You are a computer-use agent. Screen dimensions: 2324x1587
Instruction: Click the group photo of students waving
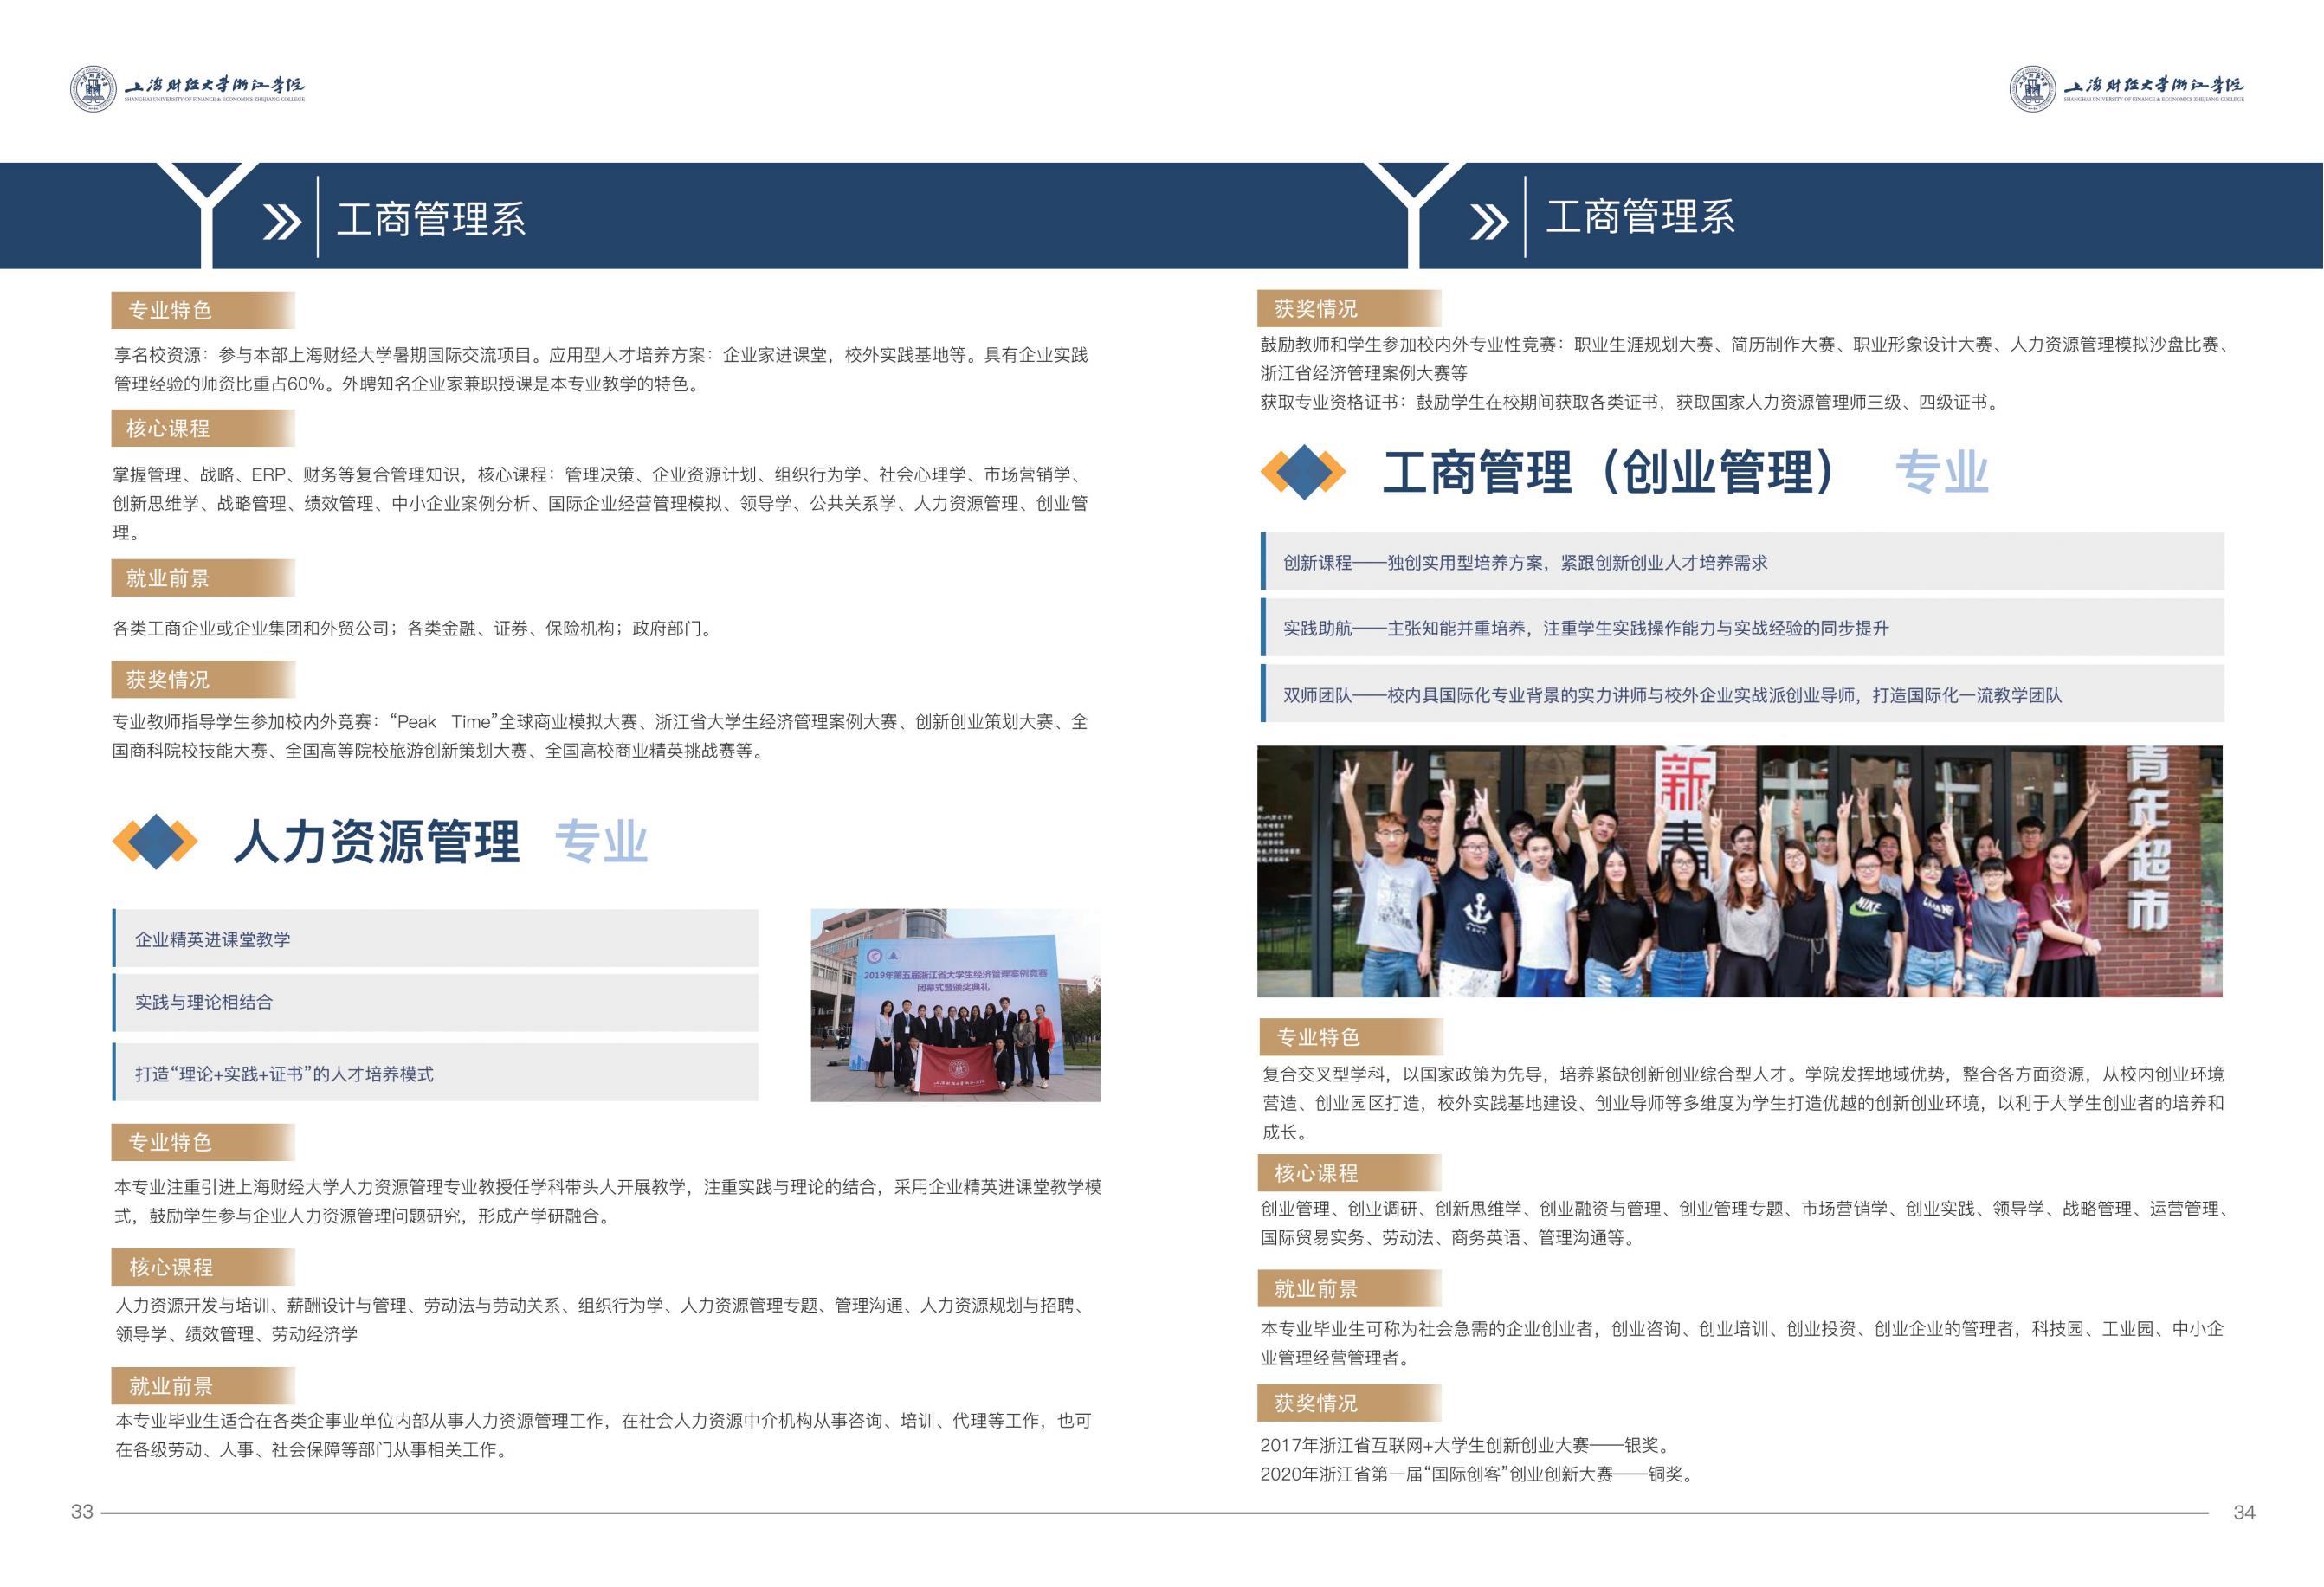click(x=1739, y=871)
